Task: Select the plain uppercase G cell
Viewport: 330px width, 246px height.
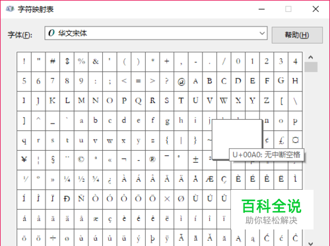Action: 280,81
